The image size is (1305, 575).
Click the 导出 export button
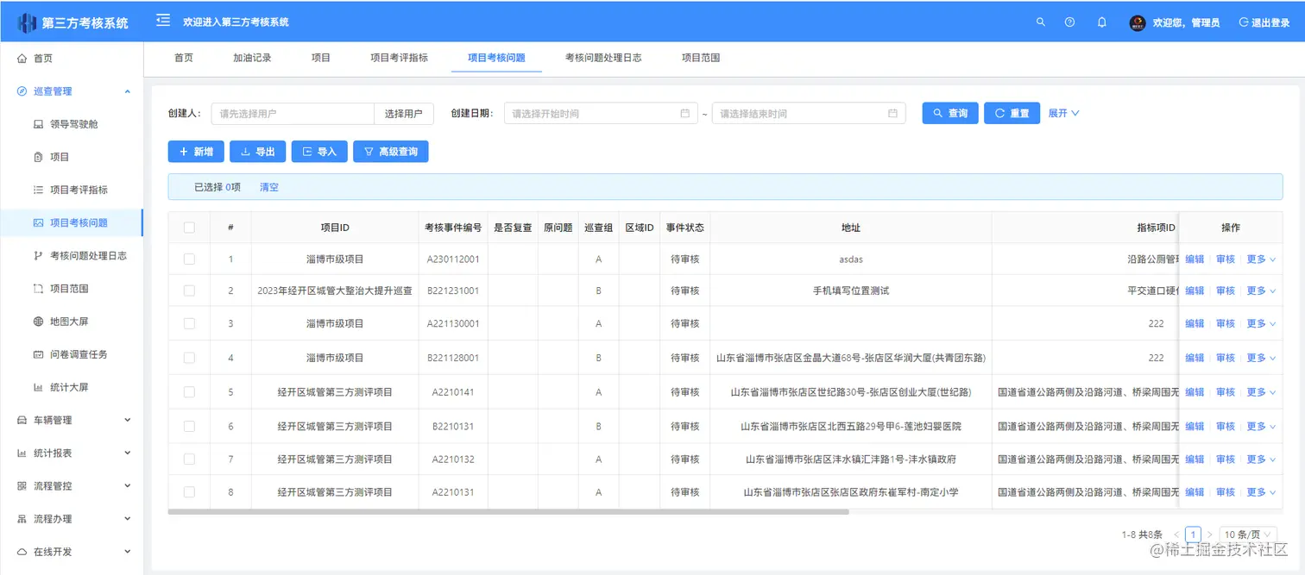(257, 152)
